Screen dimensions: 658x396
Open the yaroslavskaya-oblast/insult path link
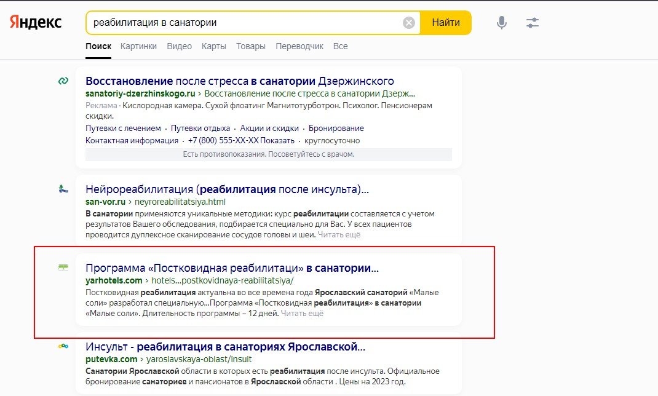tap(199, 360)
